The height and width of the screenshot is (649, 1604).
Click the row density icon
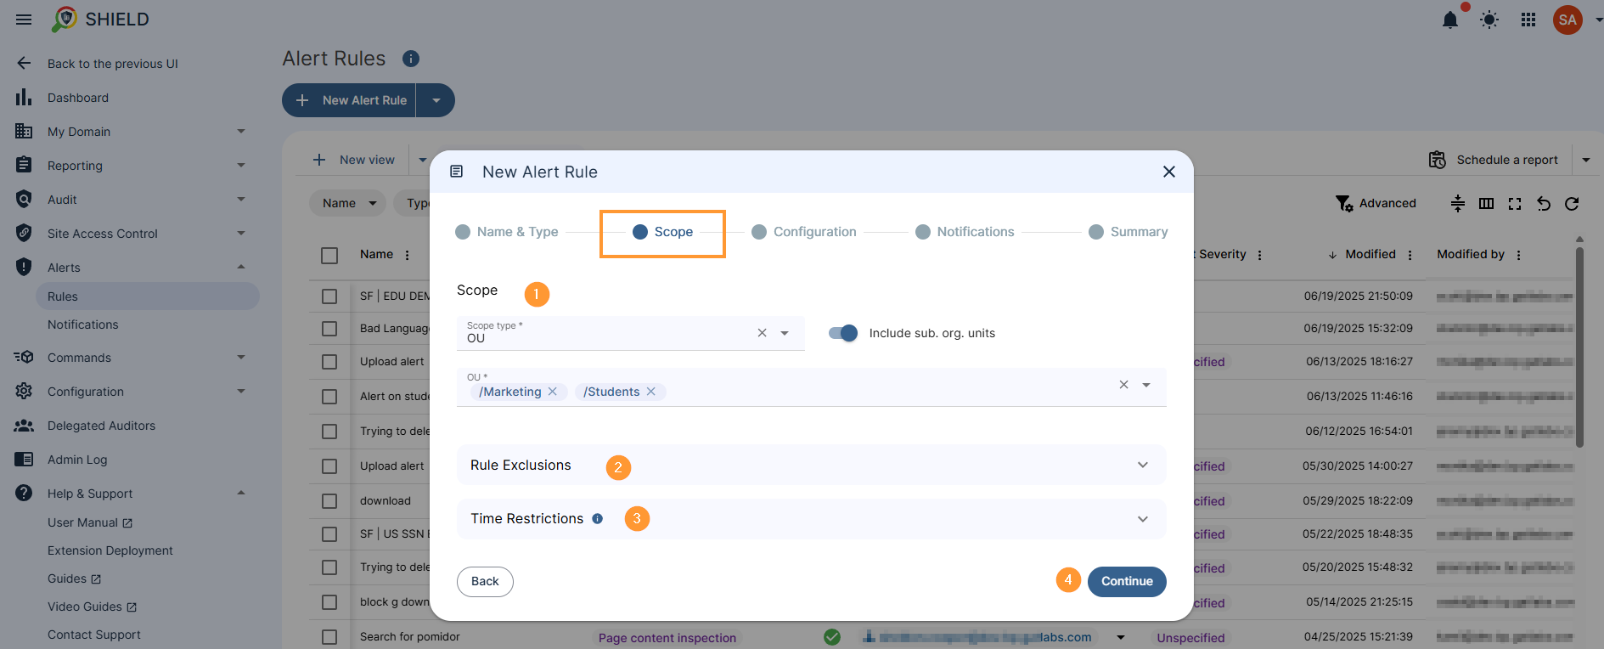[x=1458, y=203]
